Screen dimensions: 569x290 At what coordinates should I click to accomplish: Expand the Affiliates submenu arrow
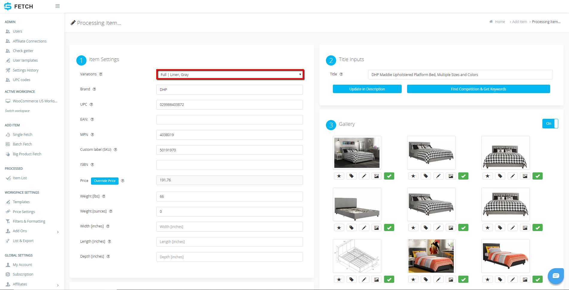[58, 285]
